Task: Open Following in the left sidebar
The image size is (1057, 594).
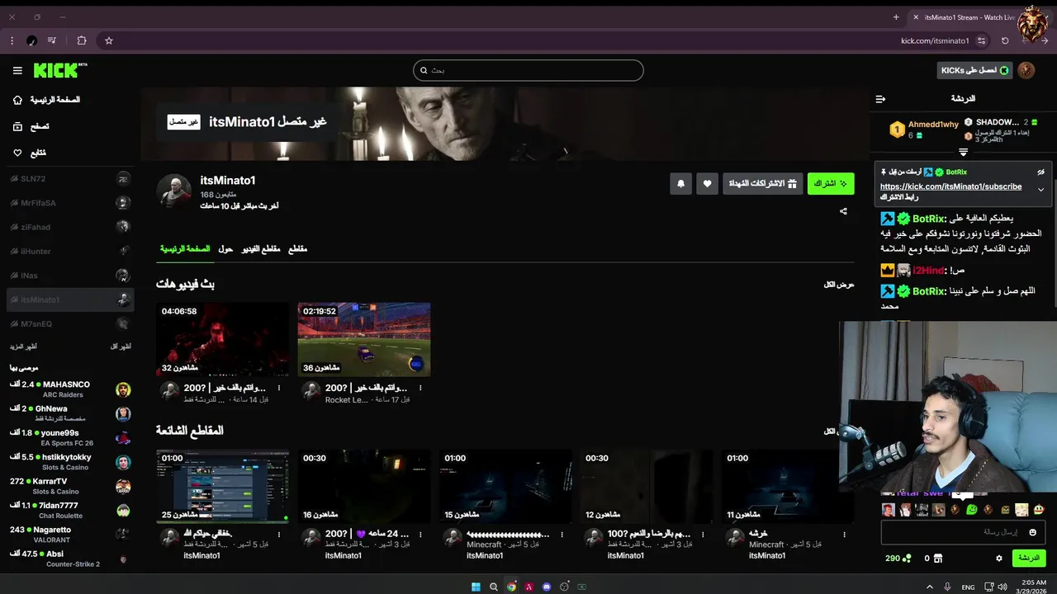Action: 30,153
